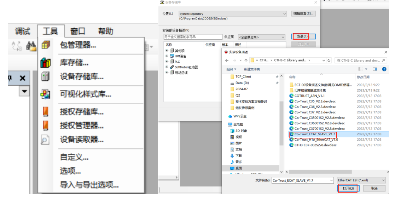Open the 旧库和设备描述文件集 folder
395x199 pixels.
(x=310, y=90)
